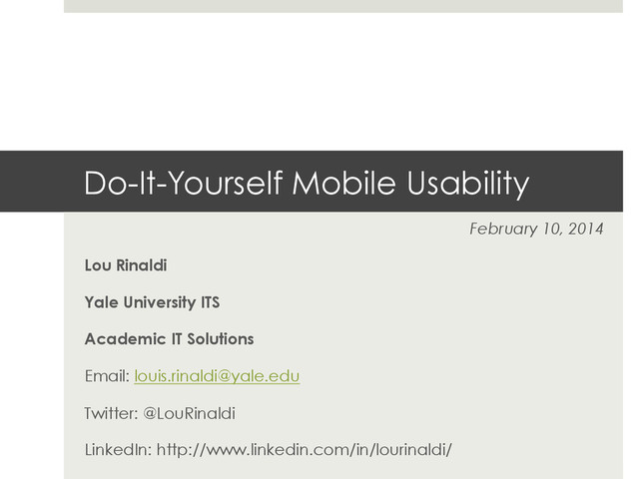Image resolution: width=639 pixels, height=479 pixels.
Task: Click the Twitter: label
Action: pos(111,413)
